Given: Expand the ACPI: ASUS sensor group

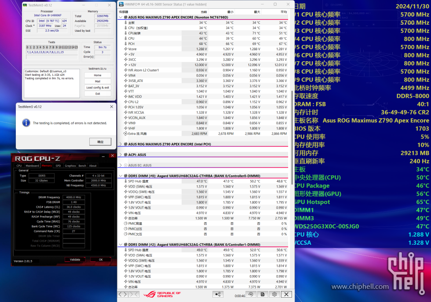Looking at the screenshot, I should pyautogui.click(x=121, y=155).
